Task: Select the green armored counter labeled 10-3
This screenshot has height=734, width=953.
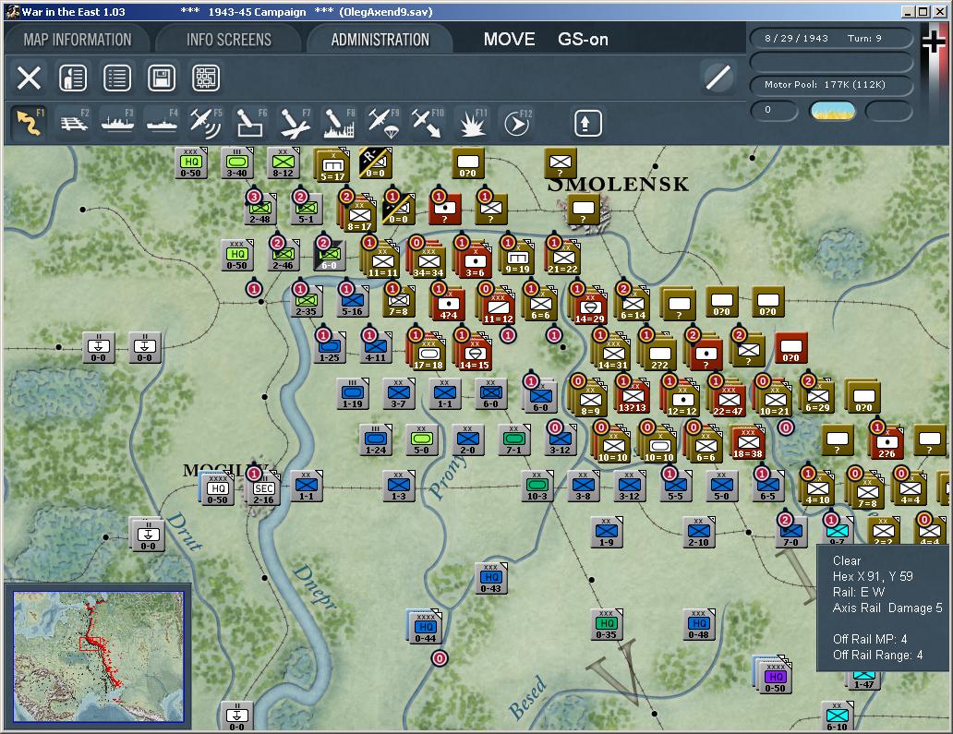Action: click(x=537, y=486)
